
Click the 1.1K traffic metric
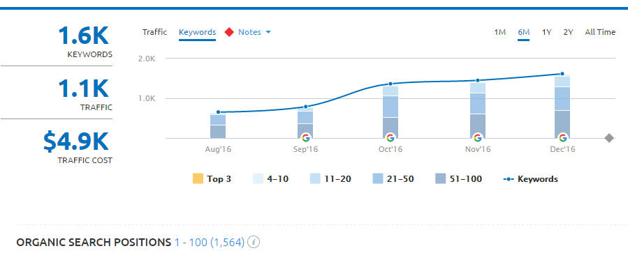pos(83,89)
